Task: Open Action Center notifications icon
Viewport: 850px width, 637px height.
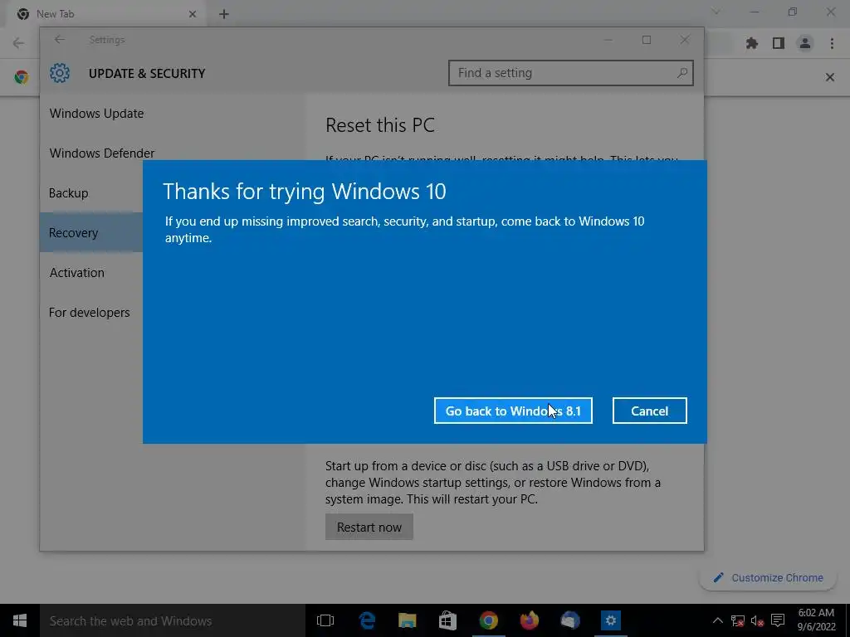Action: click(778, 620)
